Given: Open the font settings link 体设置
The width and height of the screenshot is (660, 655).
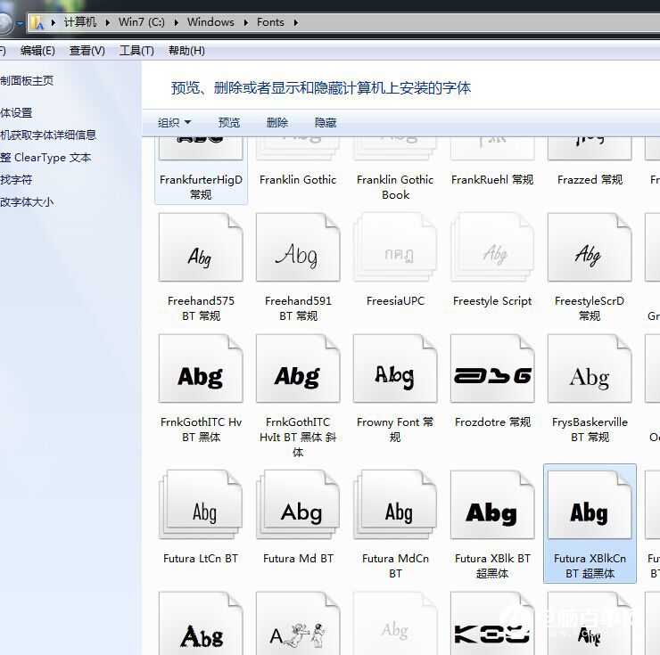Looking at the screenshot, I should point(16,112).
